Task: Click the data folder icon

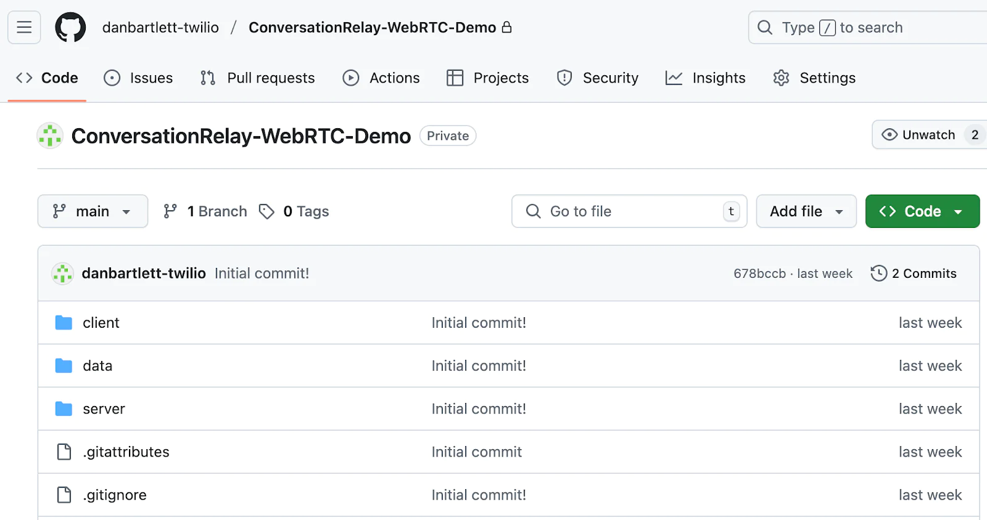Action: 64,366
